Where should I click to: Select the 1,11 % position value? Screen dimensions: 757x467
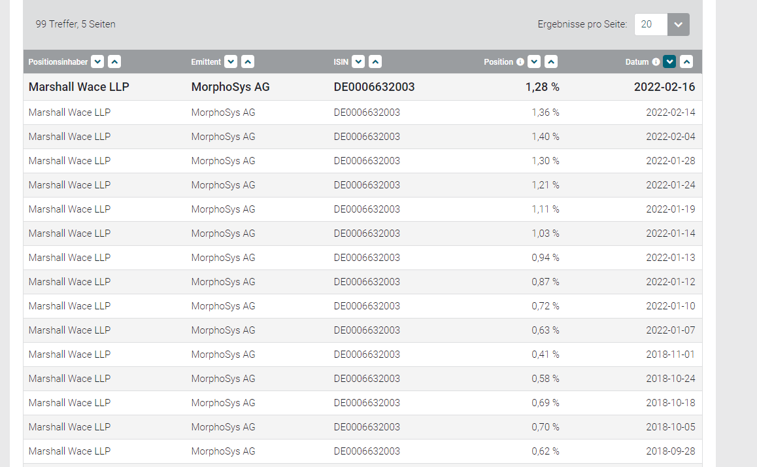(x=546, y=209)
